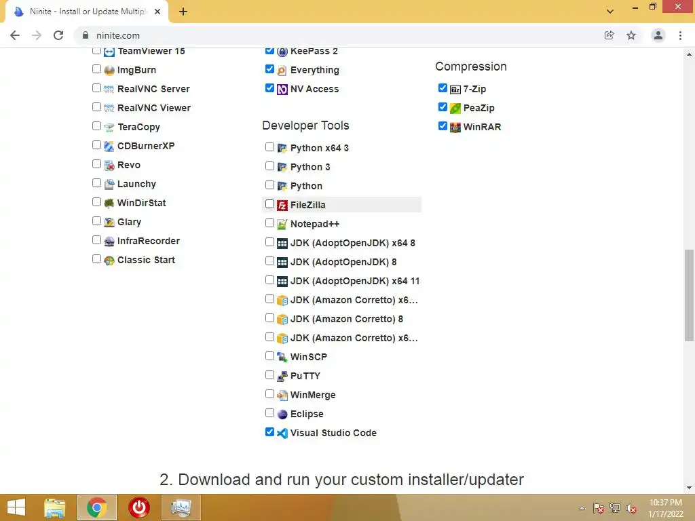Click the WinMerge icon
Screen dimensions: 695x521
click(282, 395)
